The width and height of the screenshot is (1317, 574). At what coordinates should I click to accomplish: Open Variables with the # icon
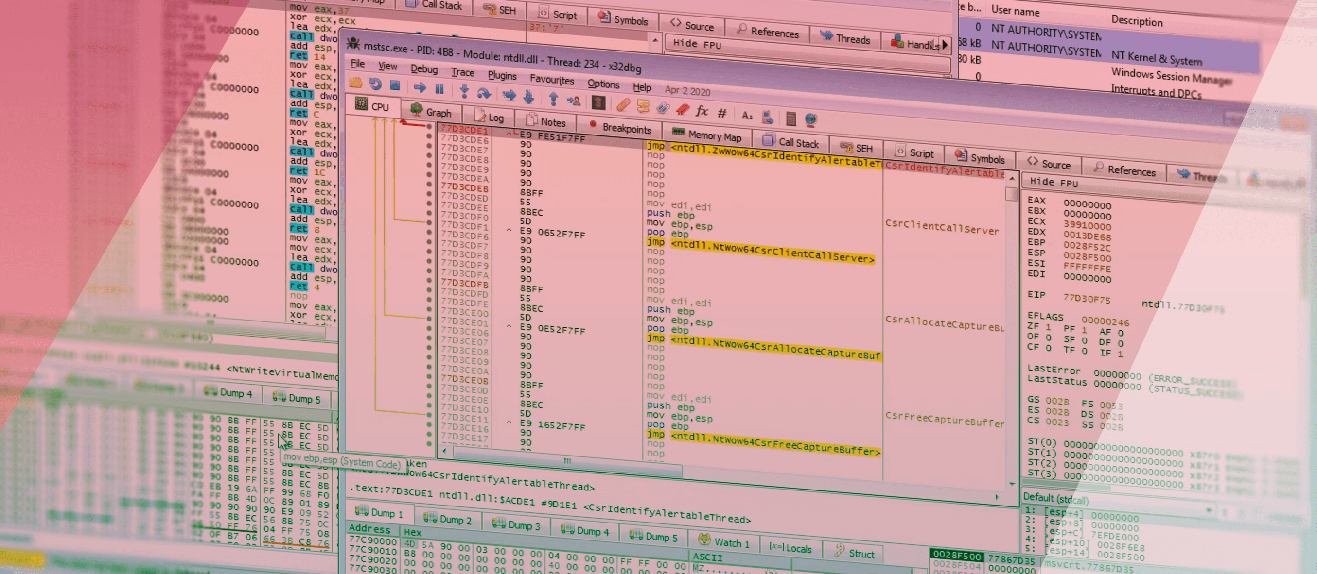pyautogui.click(x=722, y=113)
